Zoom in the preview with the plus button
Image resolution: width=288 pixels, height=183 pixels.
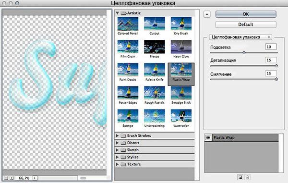(12, 178)
